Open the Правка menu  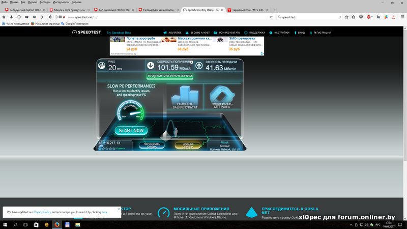pyautogui.click(x=14, y=2)
